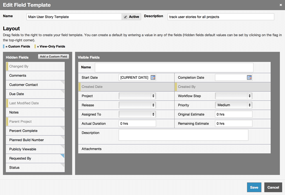Open the Workflow Step dropdown
The width and height of the screenshot is (285, 195).
coord(234,96)
